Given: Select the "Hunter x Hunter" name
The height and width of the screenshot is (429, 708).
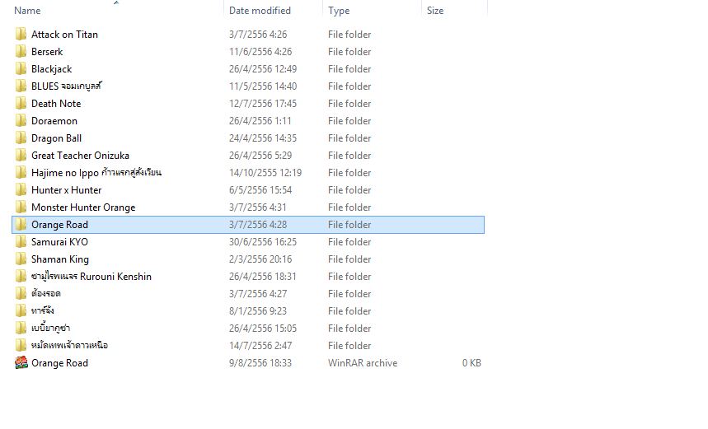Looking at the screenshot, I should 67,190.
